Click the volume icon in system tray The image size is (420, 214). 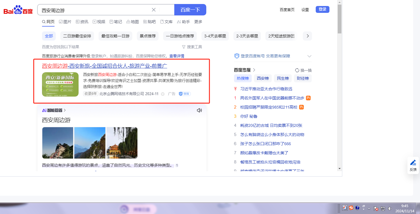(x=390, y=209)
